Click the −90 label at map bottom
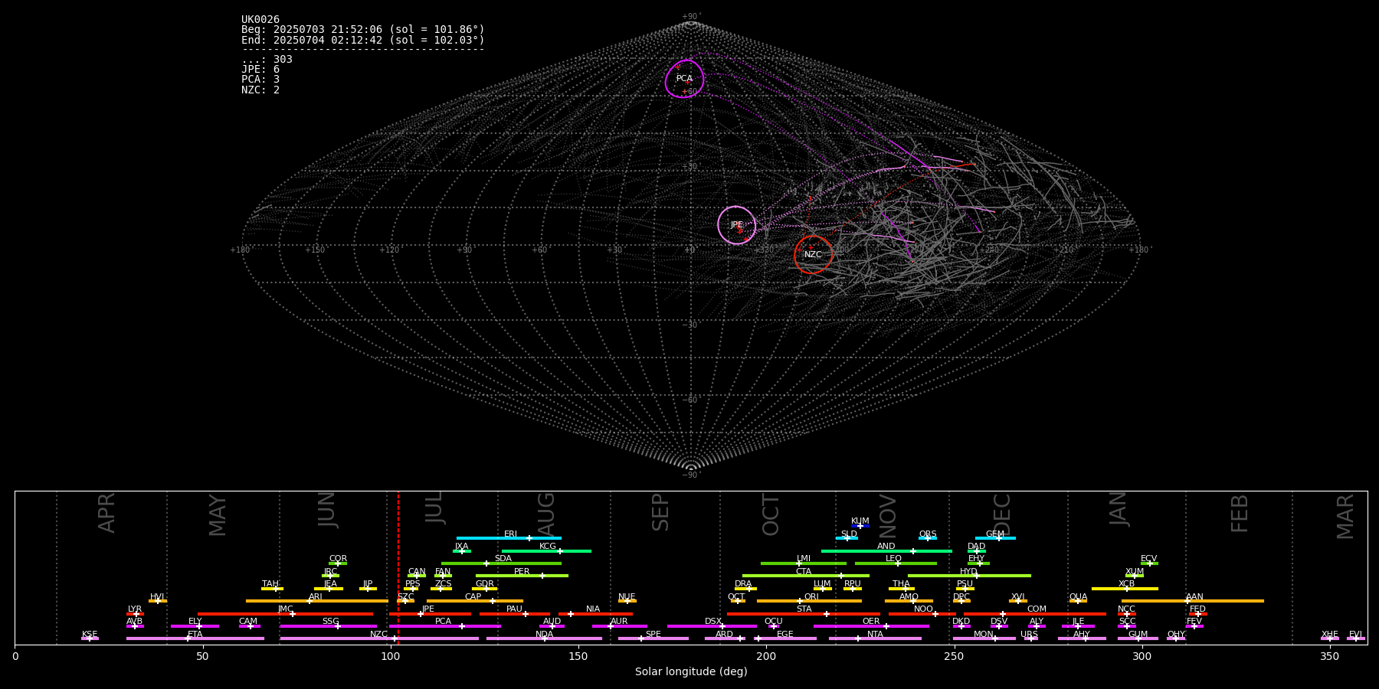 [691, 475]
